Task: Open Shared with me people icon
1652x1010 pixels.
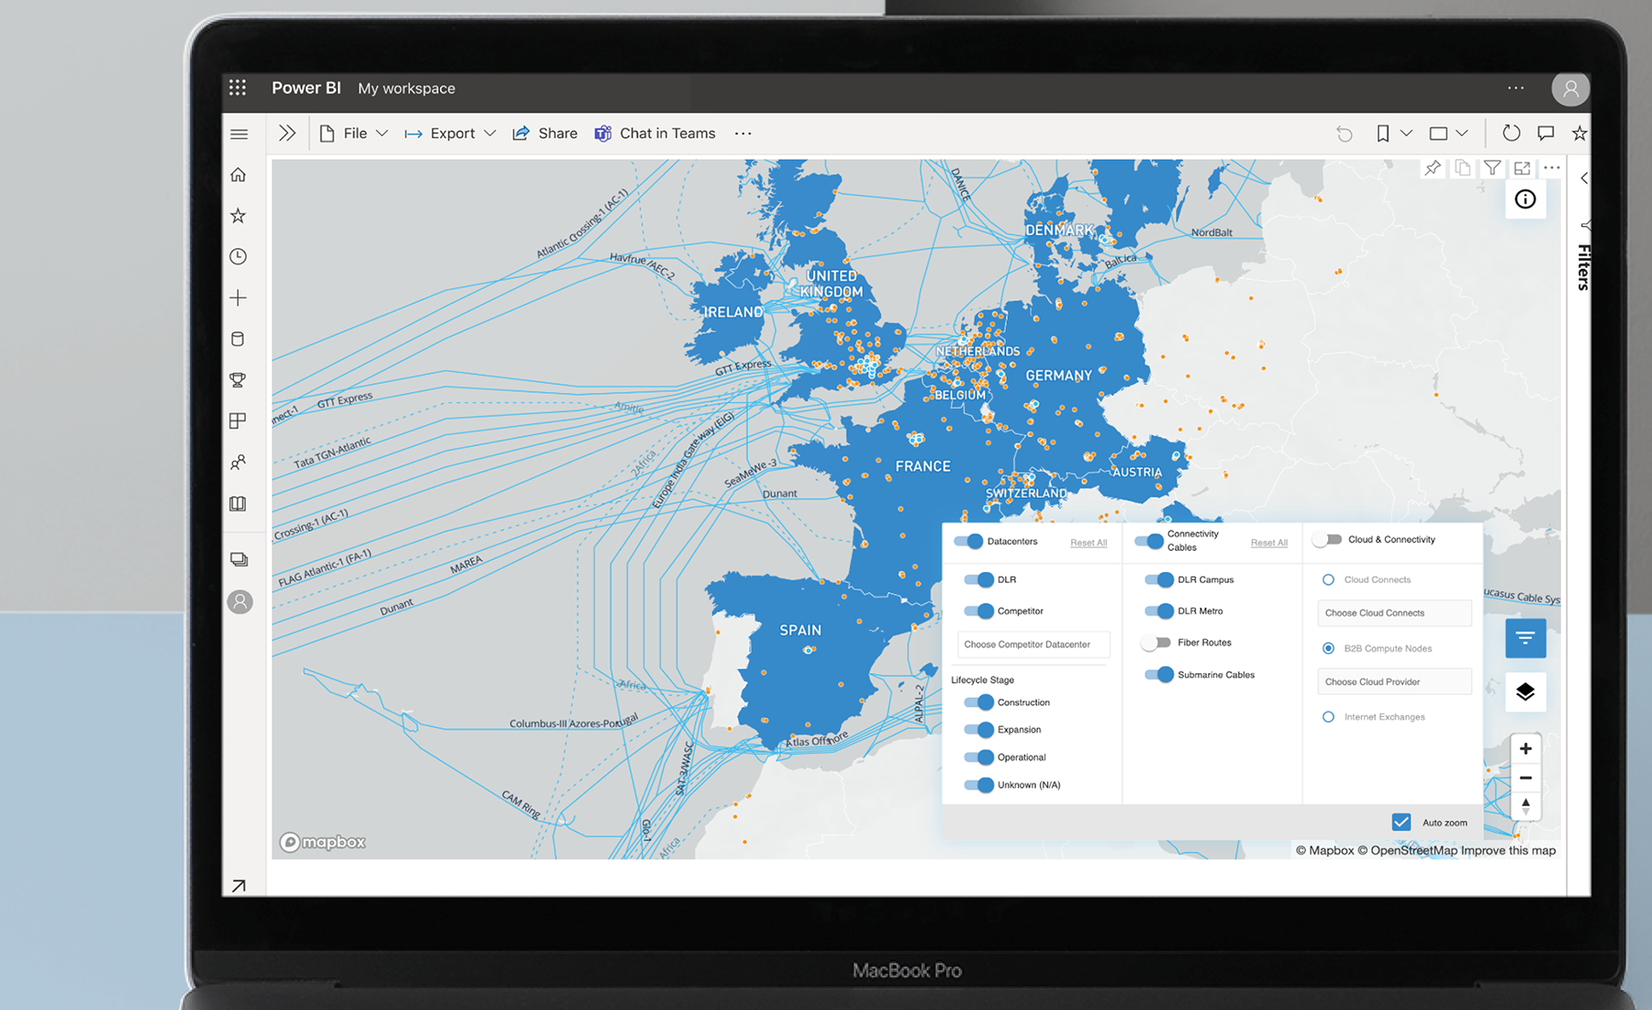Action: pos(239,462)
